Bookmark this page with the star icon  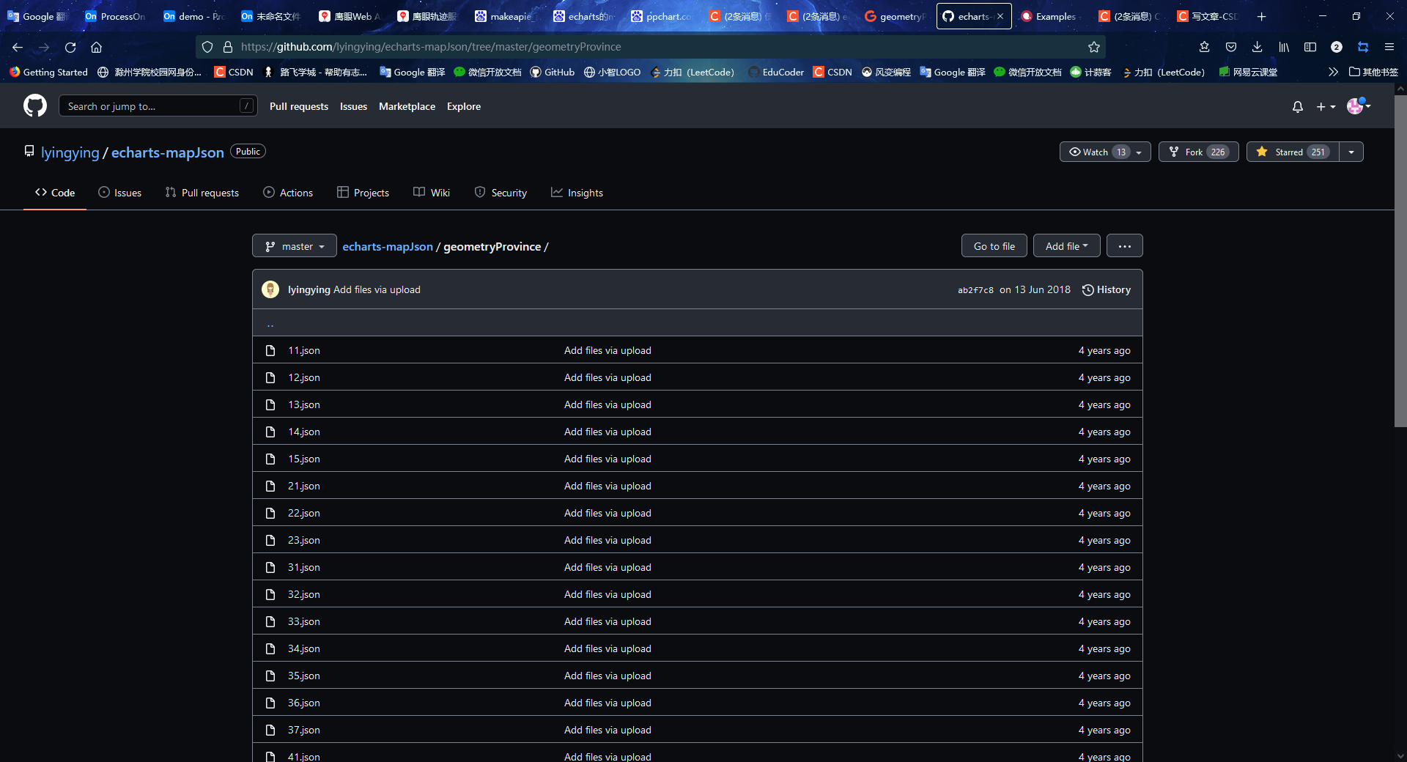[1094, 47]
